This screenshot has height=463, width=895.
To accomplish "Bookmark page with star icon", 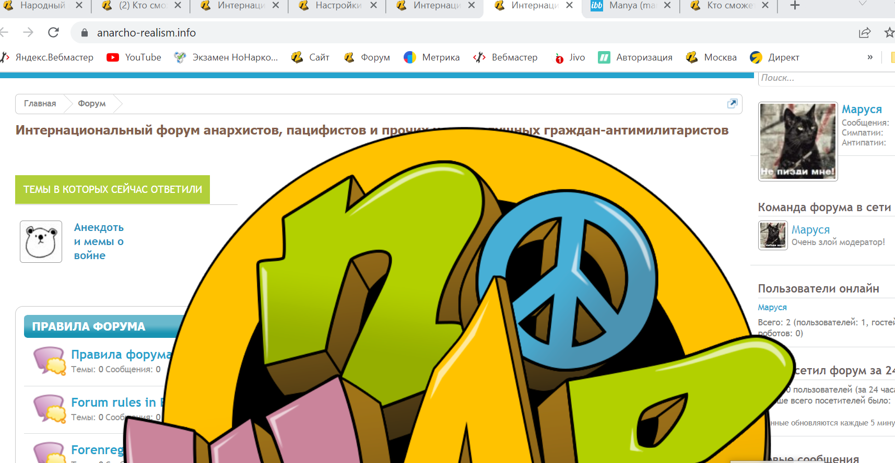I will click(x=889, y=32).
